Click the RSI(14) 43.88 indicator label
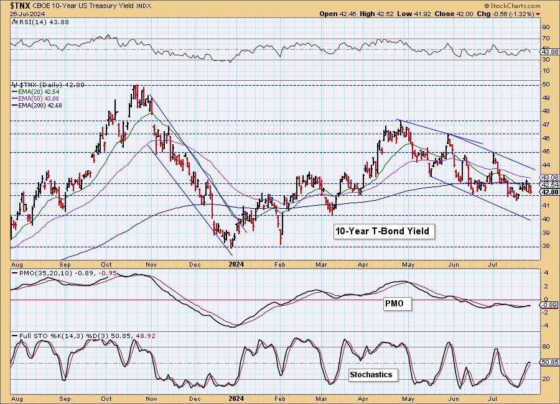 click(x=43, y=22)
